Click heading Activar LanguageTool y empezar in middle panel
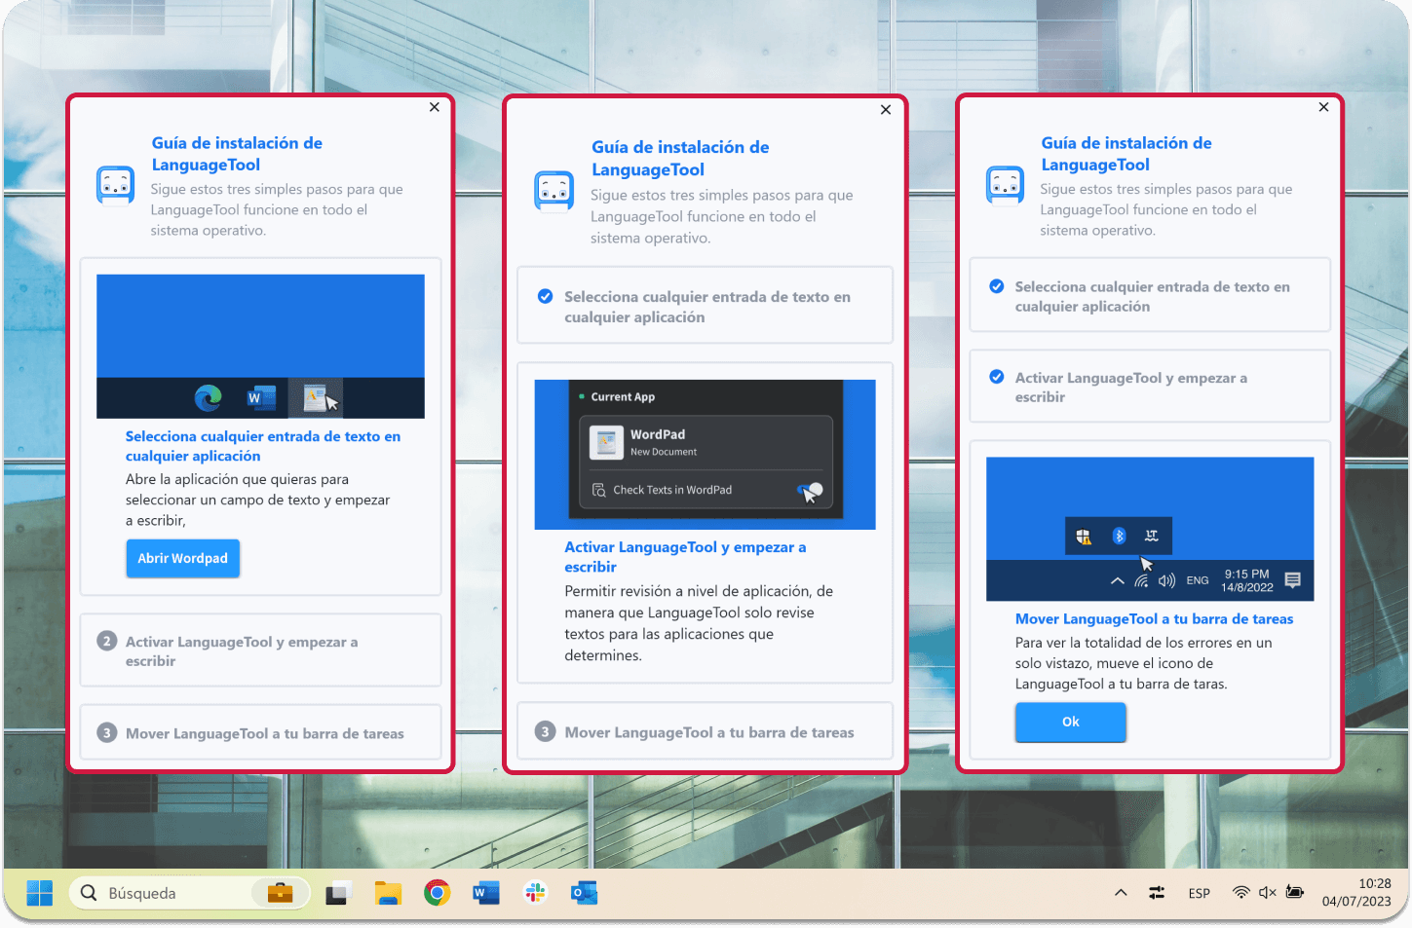 click(x=685, y=557)
